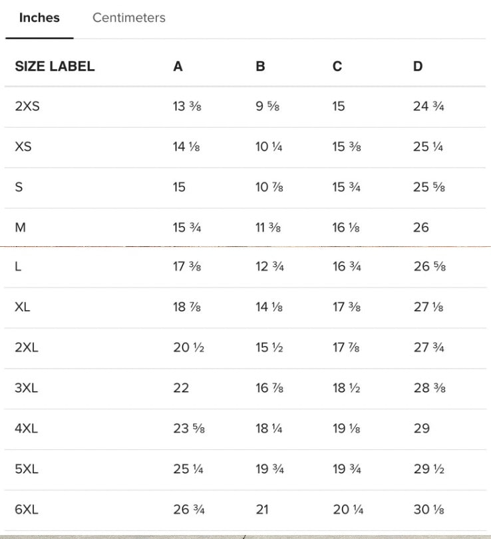Switch to the Centimeters tab
Viewport: 491px width, 539px height.
(128, 18)
